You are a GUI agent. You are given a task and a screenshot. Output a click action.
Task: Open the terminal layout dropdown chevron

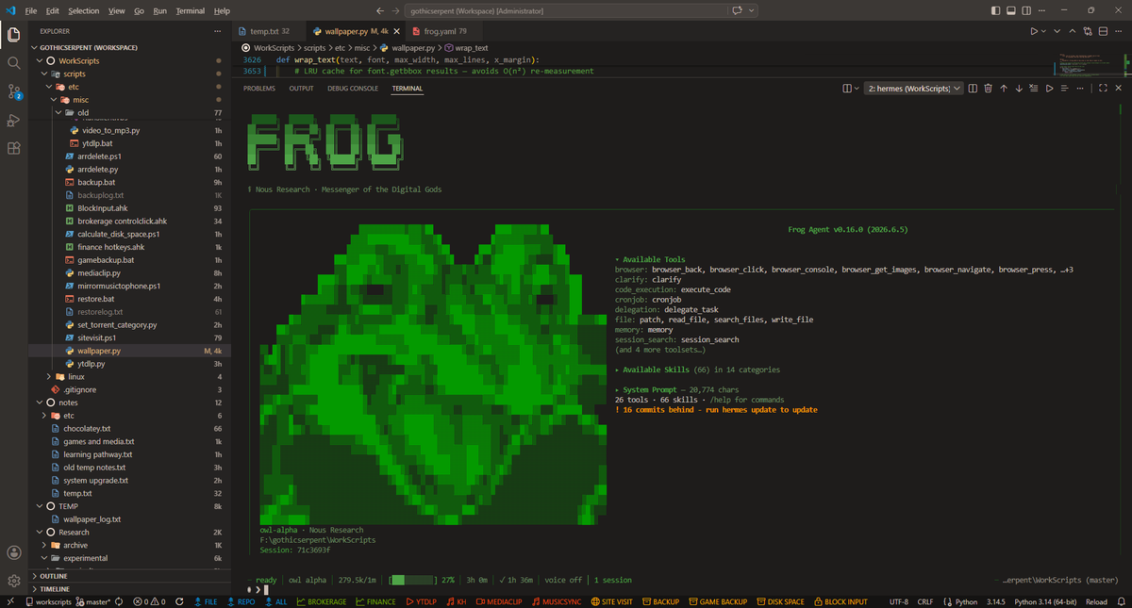pyautogui.click(x=857, y=89)
